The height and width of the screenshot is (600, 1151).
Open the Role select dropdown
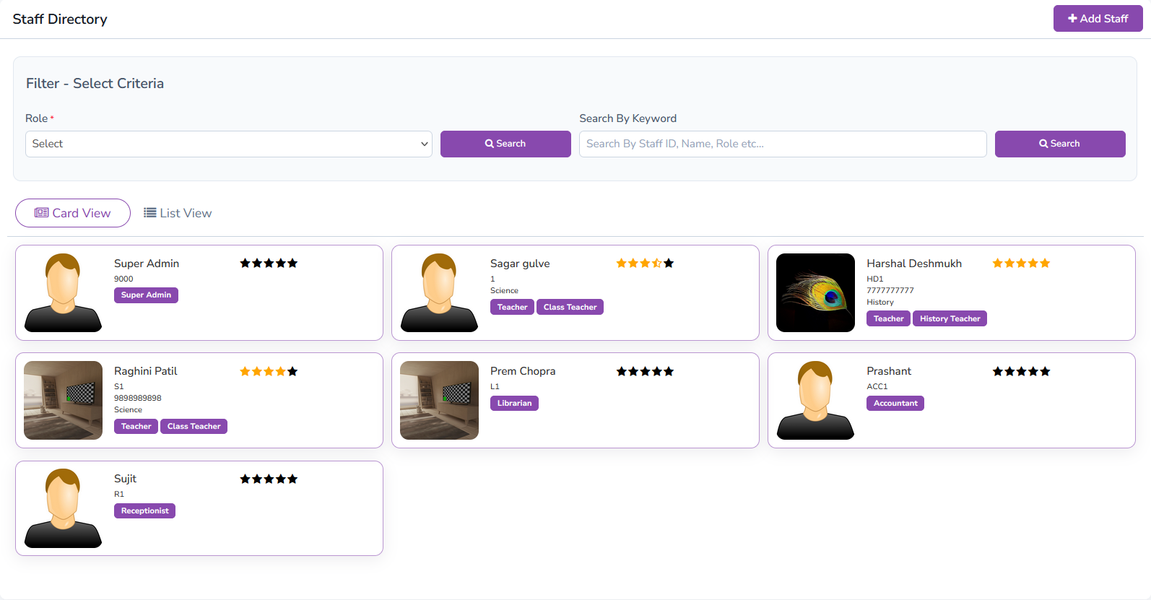click(x=228, y=144)
